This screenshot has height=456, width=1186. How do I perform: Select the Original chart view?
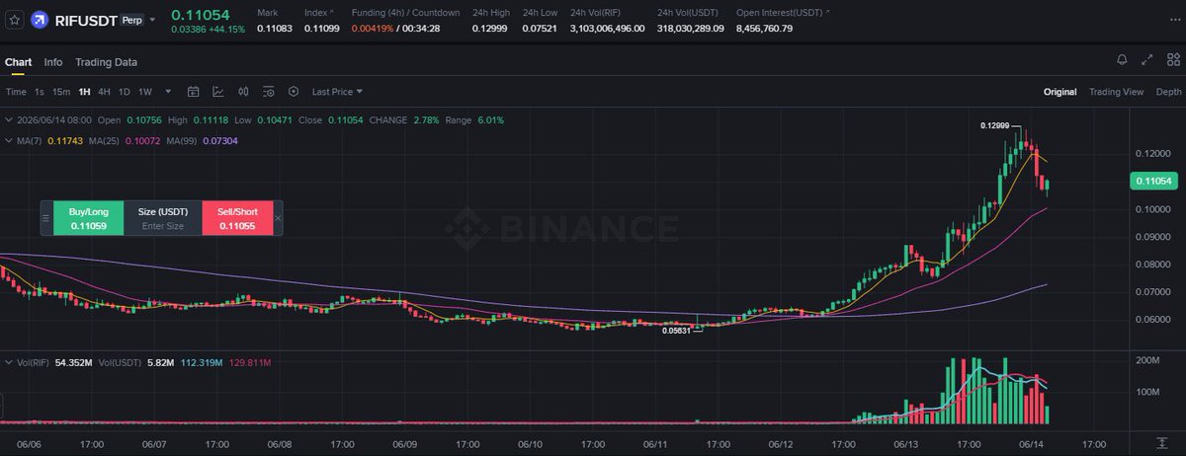(x=1059, y=92)
